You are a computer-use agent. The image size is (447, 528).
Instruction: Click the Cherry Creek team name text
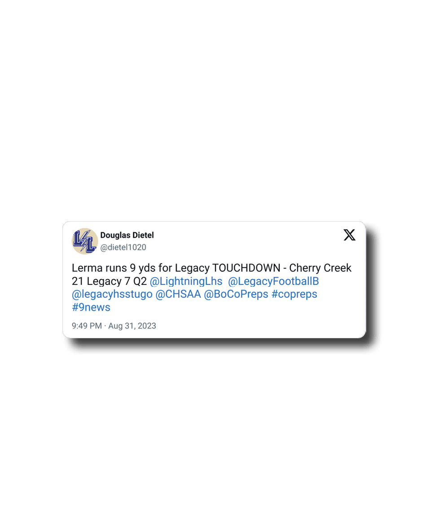coord(320,268)
